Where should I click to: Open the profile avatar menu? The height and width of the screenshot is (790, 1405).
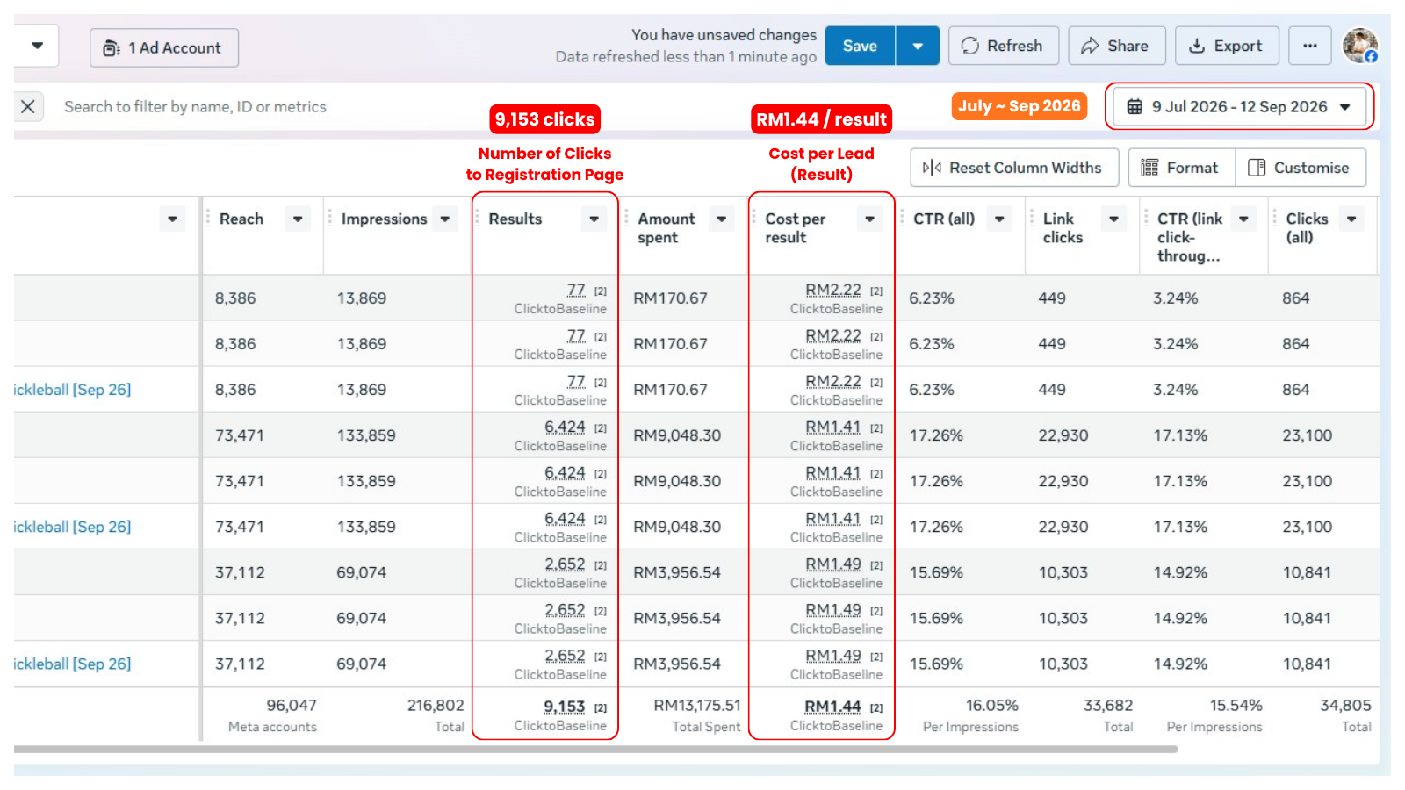click(1359, 46)
